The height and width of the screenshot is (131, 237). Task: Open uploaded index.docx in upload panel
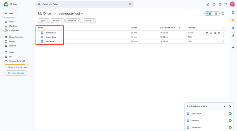tap(209, 114)
